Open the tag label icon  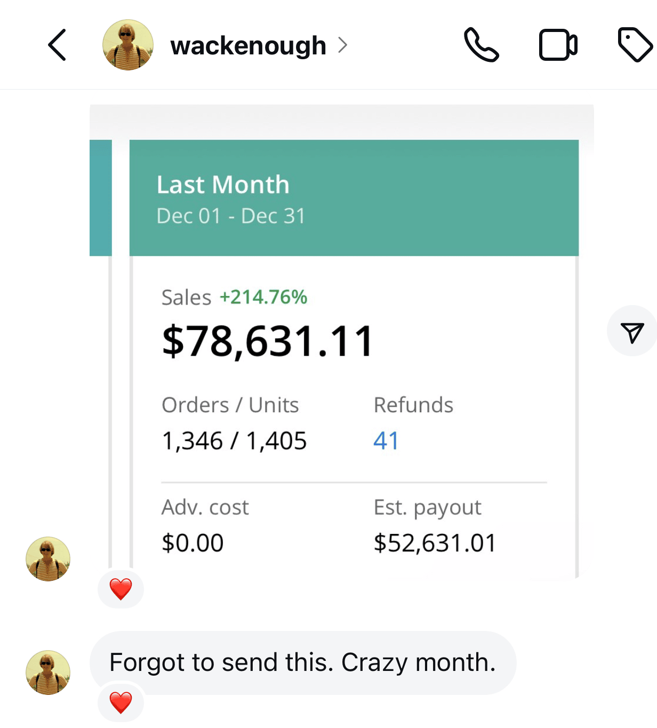pyautogui.click(x=635, y=45)
